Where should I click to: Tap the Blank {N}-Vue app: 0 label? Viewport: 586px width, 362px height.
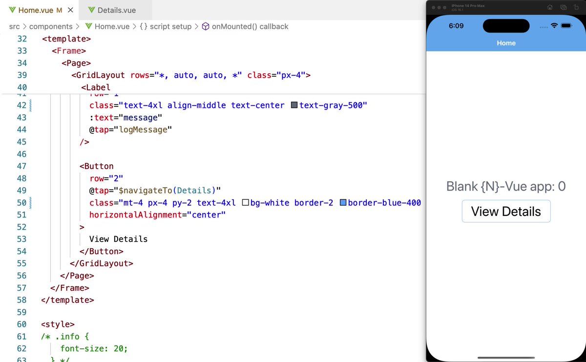coord(506,186)
